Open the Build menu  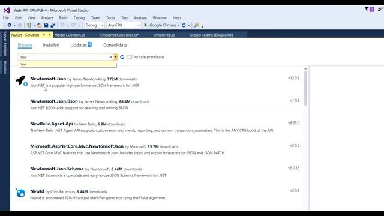point(63,18)
